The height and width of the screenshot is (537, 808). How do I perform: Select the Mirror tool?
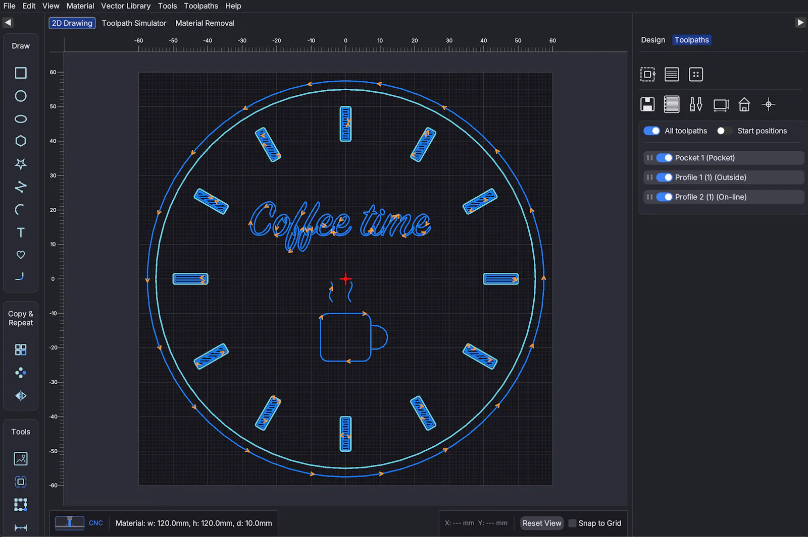[21, 396]
